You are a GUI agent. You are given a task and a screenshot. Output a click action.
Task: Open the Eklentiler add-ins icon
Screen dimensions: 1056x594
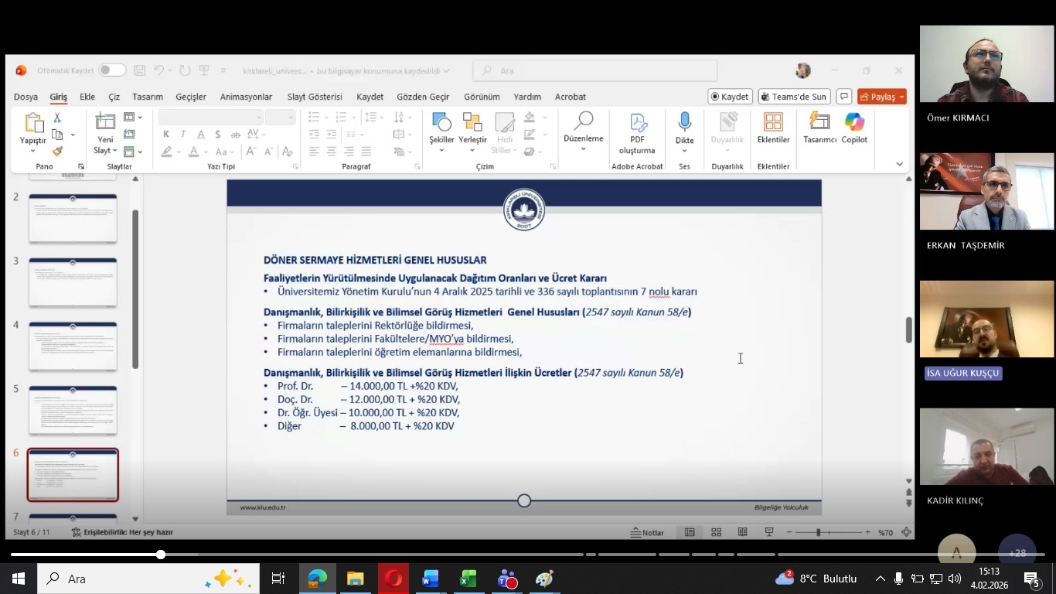773,123
